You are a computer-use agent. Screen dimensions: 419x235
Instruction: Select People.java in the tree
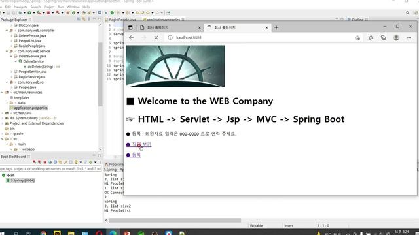27,87
